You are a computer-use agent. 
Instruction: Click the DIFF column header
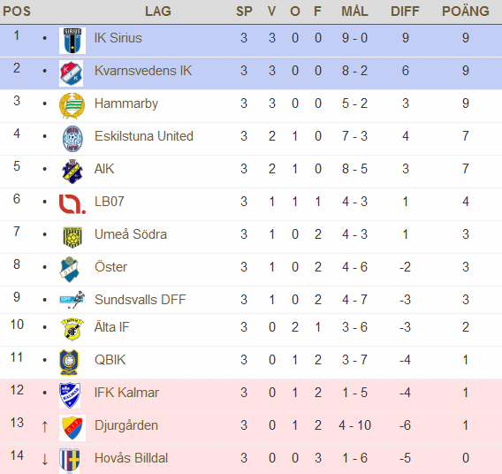pos(405,11)
